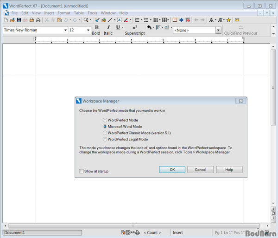Click the Print icon in toolbar
This screenshot has width=278, height=238.
pos(38,20)
